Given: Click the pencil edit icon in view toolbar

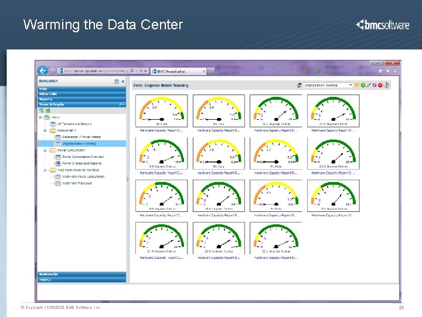Looking at the screenshot, I should tap(369, 85).
